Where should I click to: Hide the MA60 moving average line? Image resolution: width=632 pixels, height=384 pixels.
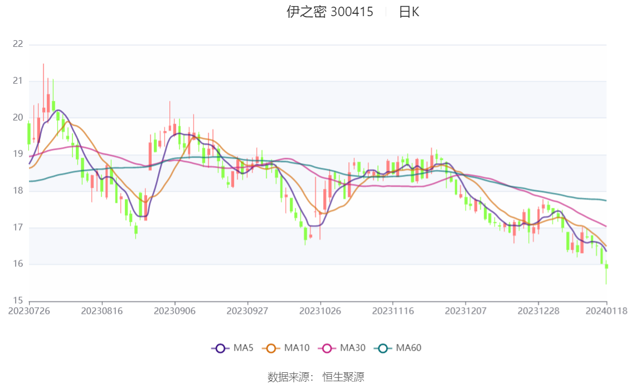[x=397, y=348]
